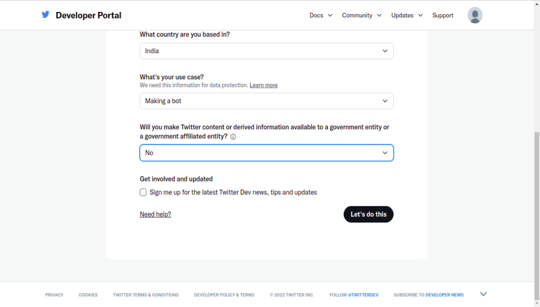Click the Twitter bird logo

pos(46,15)
